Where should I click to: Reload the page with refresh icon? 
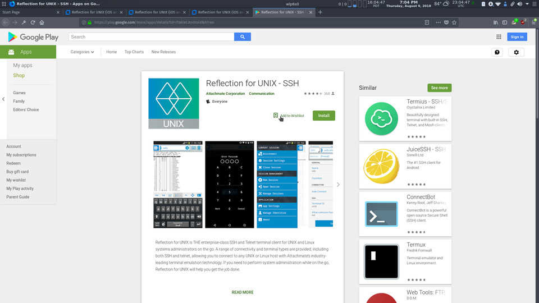pyautogui.click(x=33, y=22)
